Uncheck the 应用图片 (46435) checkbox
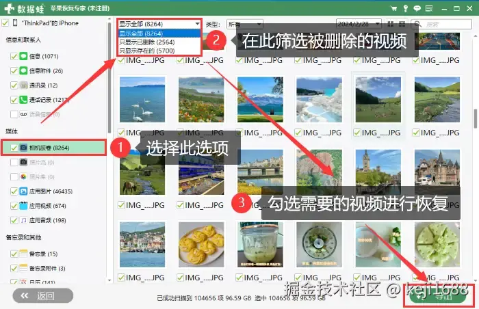The height and width of the screenshot is (309, 479). (14, 191)
